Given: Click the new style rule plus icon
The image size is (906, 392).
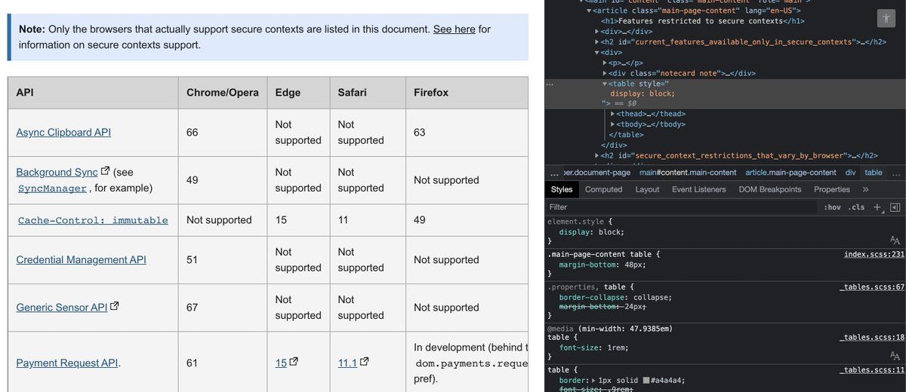Looking at the screenshot, I should coord(877,207).
